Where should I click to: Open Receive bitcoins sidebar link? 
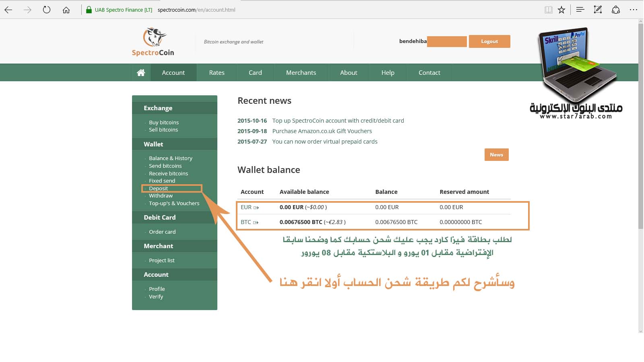pyautogui.click(x=169, y=173)
